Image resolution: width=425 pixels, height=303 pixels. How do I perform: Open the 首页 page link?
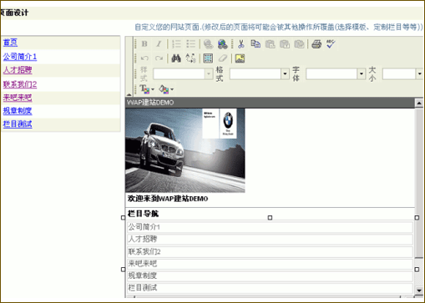click(x=10, y=43)
